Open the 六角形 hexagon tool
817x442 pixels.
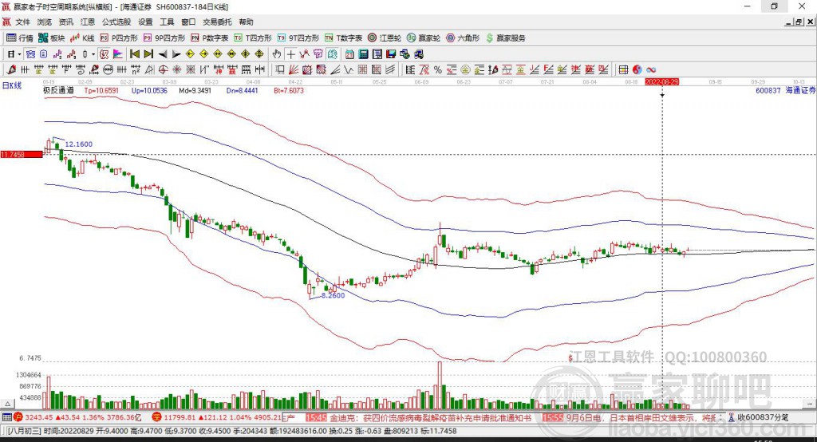click(x=463, y=38)
